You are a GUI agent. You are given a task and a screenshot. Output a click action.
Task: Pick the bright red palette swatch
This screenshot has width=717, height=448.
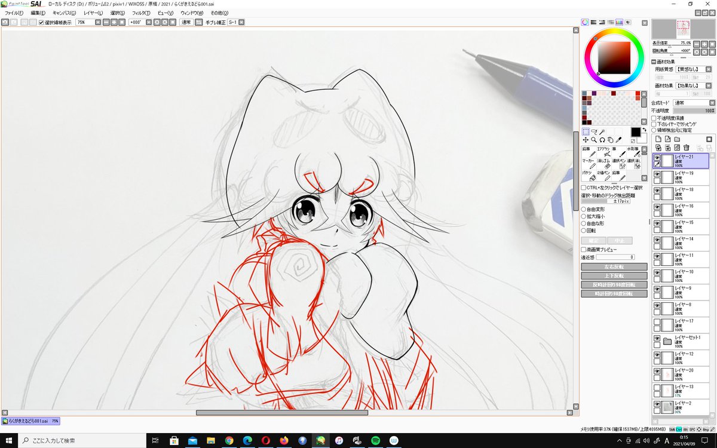(x=638, y=93)
